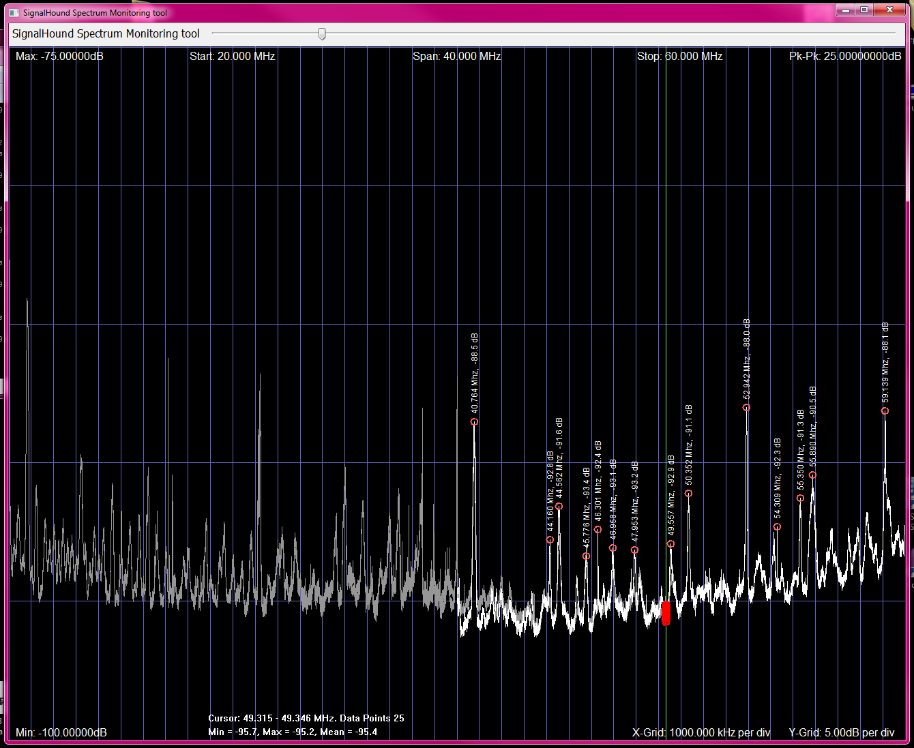Click the Stop: 60.000 MHz label
Image resolution: width=914 pixels, height=748 pixels.
pos(679,56)
